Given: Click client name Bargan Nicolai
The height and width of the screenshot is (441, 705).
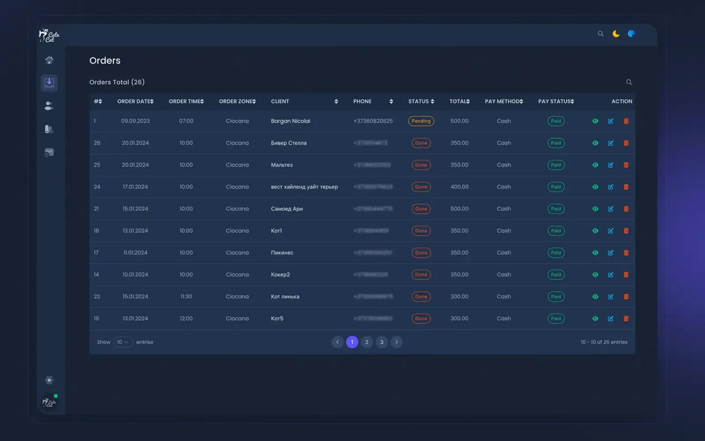Looking at the screenshot, I should 290,121.
